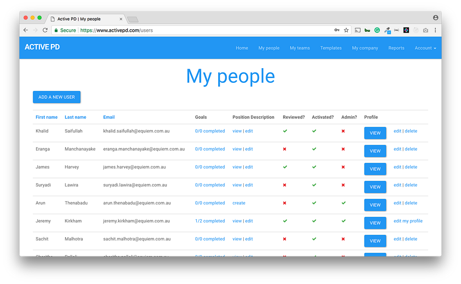Edit Eranga's position description
This screenshot has width=461, height=284.
pos(249,149)
